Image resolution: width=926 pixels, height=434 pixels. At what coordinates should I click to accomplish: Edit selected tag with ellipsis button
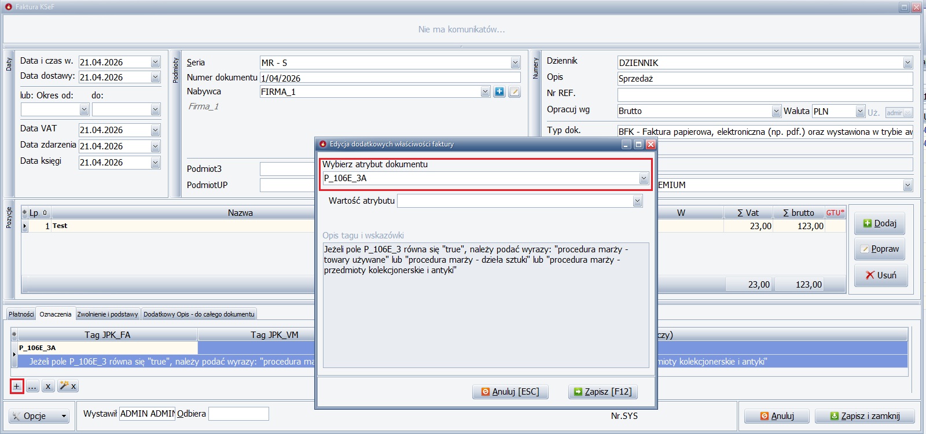coord(32,386)
